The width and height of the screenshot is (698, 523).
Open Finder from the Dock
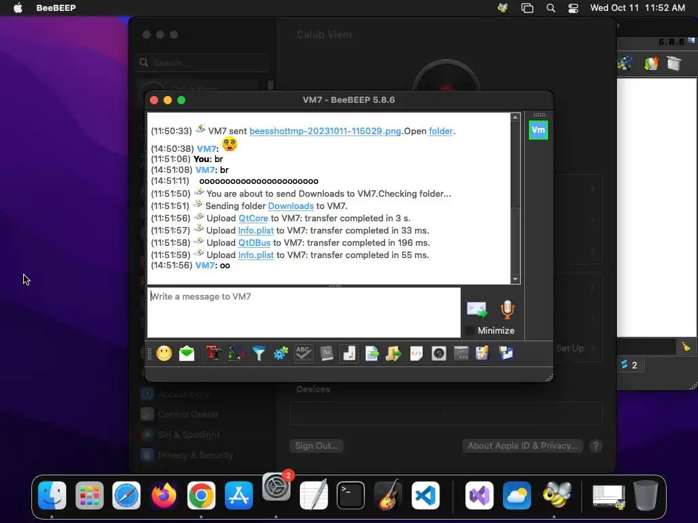(x=52, y=495)
